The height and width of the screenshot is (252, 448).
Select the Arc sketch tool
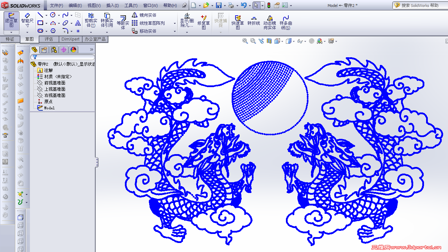[53, 23]
